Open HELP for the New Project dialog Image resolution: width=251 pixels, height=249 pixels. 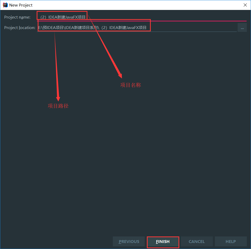pos(231,241)
